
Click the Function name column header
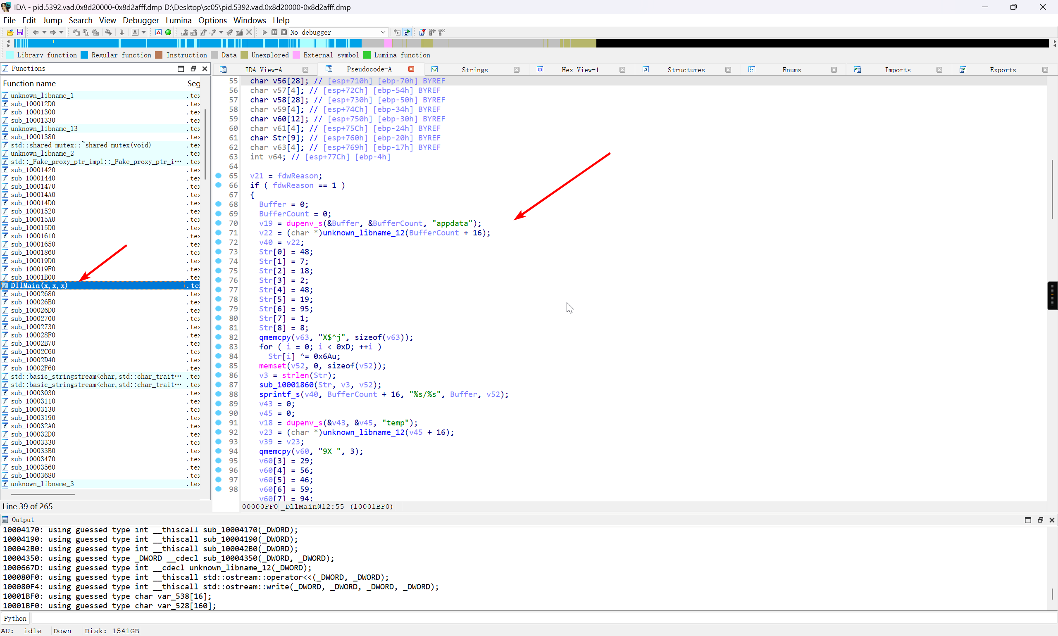pos(93,83)
